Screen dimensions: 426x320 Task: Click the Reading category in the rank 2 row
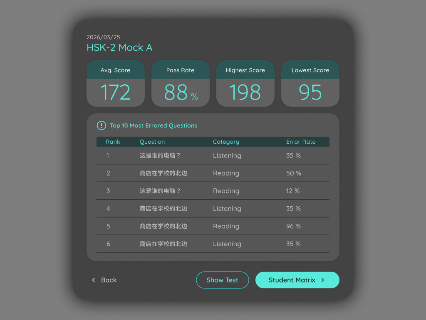pyautogui.click(x=226, y=173)
